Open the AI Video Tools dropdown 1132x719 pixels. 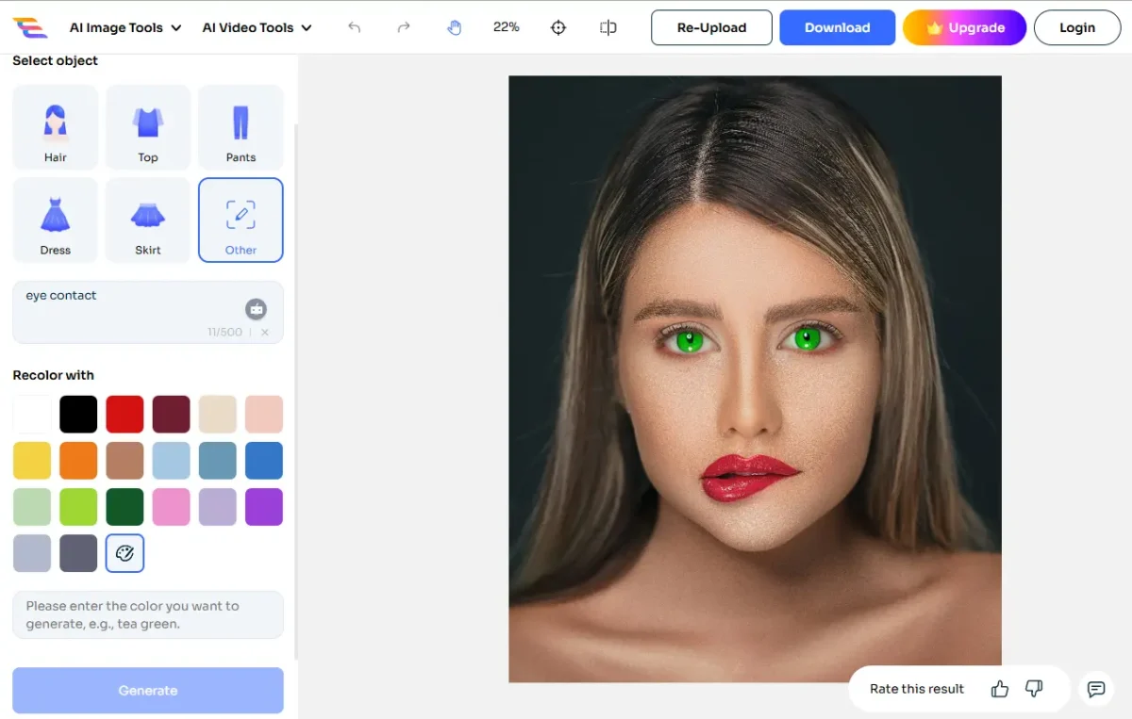coord(258,27)
